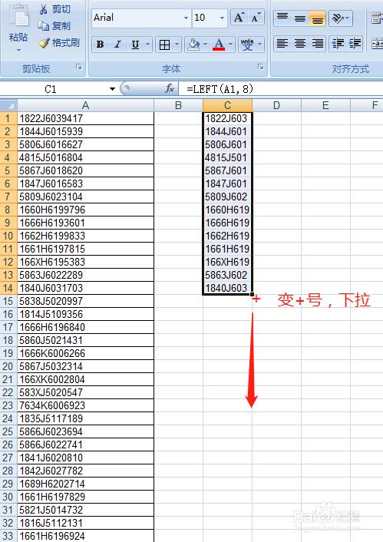Decrease font size with small A button
383x542 pixels.
point(256,18)
